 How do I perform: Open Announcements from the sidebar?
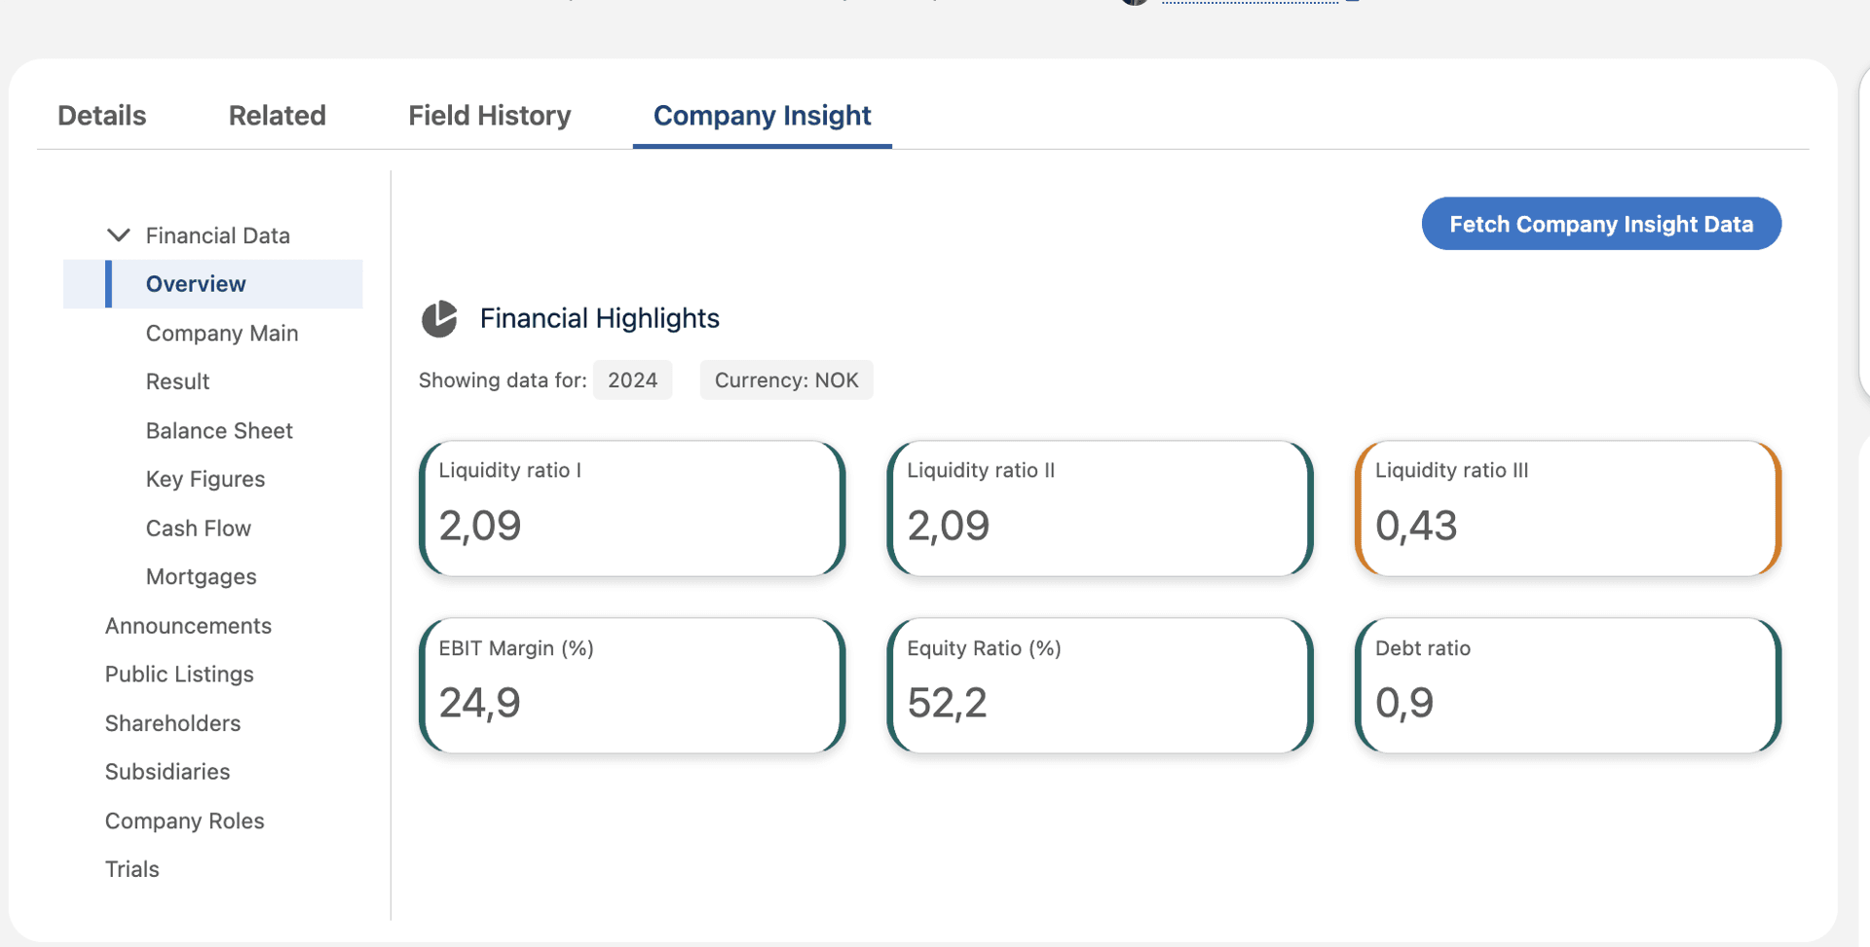click(x=188, y=626)
